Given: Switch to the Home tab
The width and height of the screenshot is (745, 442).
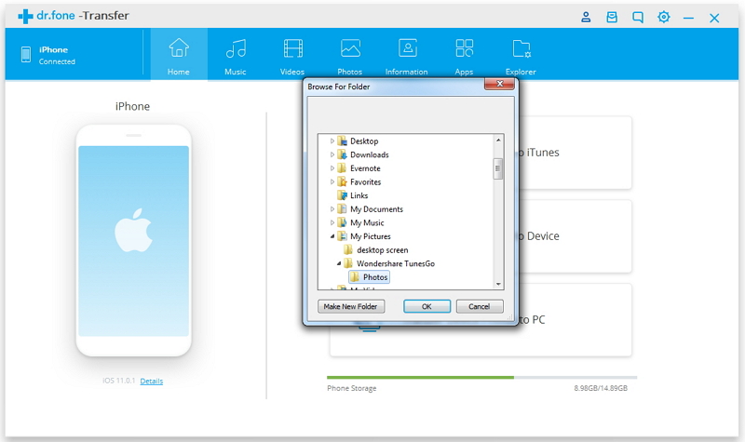Looking at the screenshot, I should click(x=179, y=55).
